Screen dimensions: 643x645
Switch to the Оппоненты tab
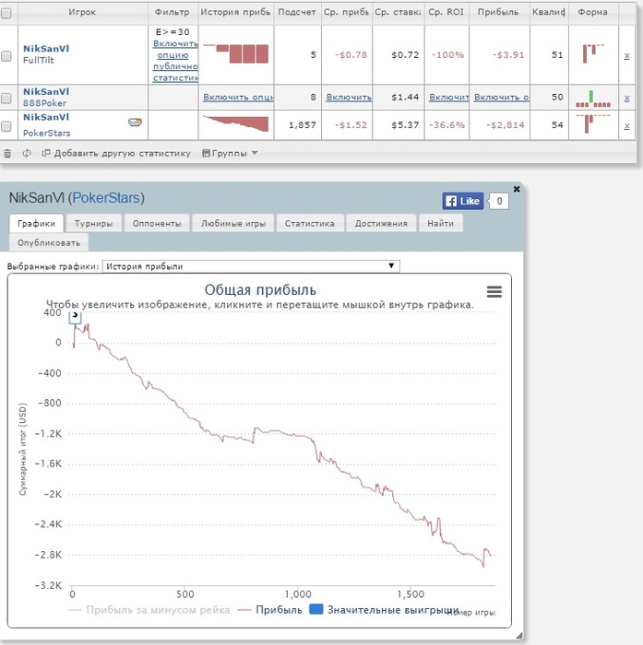point(157,223)
